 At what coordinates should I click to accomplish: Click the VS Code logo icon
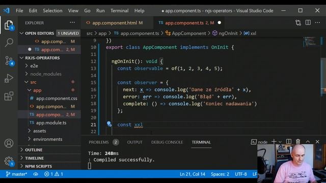(x=6, y=10)
